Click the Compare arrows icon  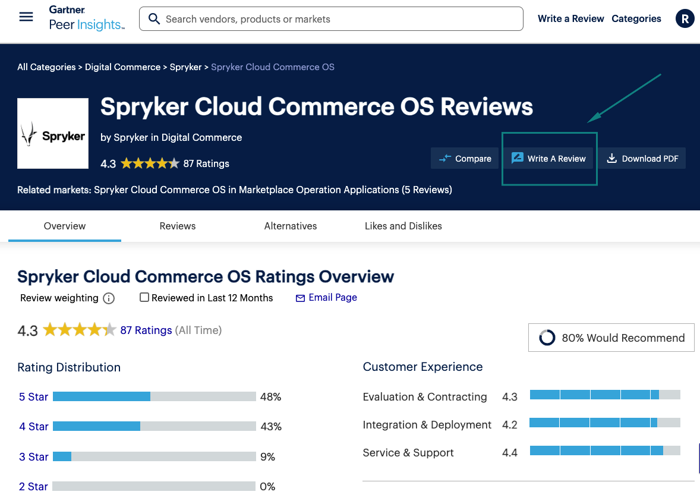pos(445,159)
